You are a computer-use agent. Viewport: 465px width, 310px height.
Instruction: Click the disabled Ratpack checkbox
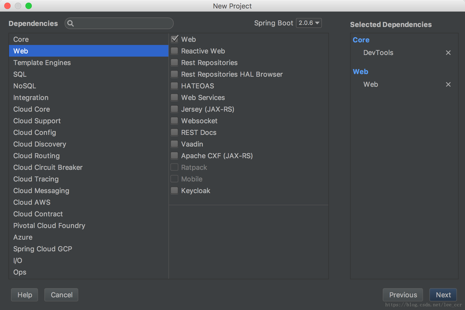point(175,167)
